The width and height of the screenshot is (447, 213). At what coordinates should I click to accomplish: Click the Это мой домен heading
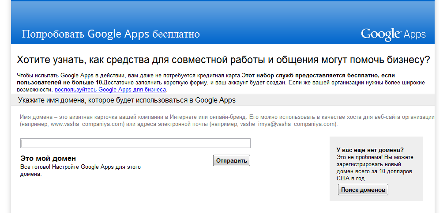tap(48, 158)
